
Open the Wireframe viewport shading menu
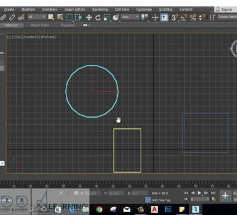48,37
